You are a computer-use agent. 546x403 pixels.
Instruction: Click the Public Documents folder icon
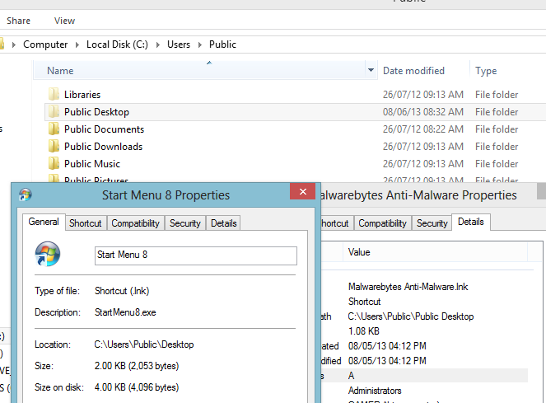(54, 129)
